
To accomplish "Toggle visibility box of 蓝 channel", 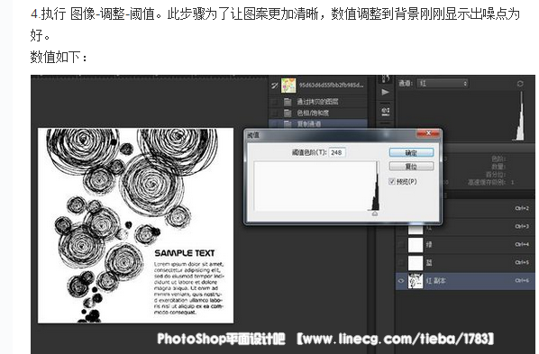I will coord(401,263).
